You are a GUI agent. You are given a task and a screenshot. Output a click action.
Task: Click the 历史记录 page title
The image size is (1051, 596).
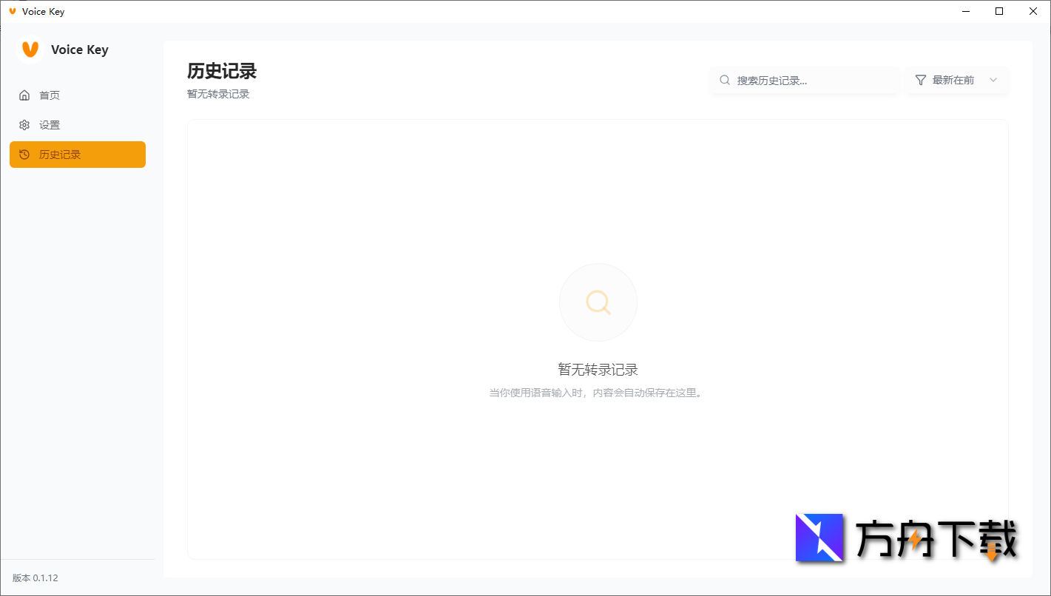click(221, 71)
